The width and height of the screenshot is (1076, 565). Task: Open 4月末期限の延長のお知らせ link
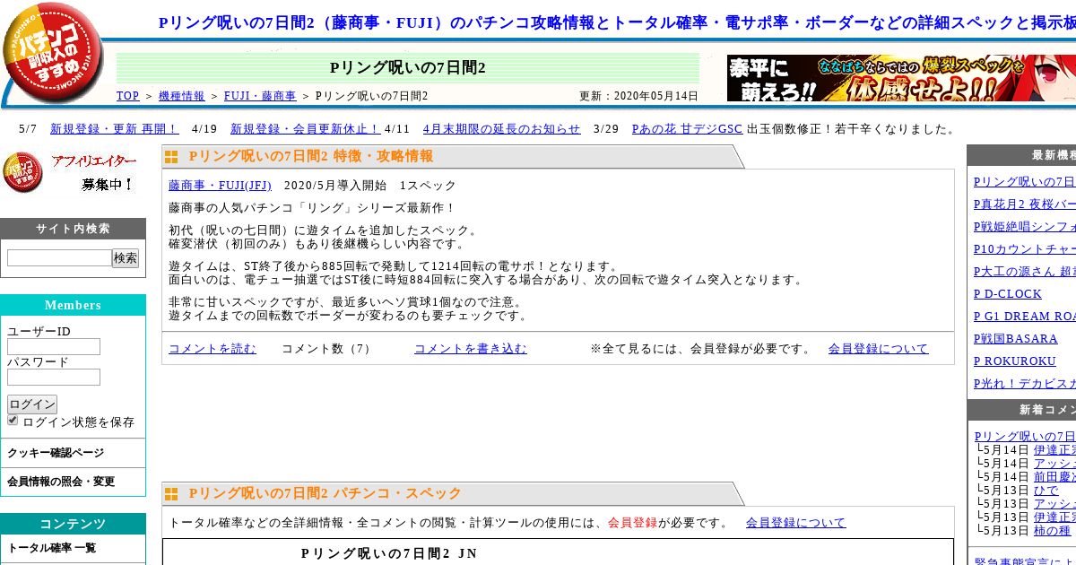click(x=501, y=129)
